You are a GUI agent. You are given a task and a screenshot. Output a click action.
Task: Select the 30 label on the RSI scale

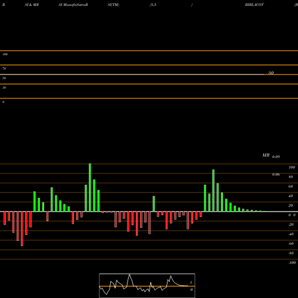4,88
